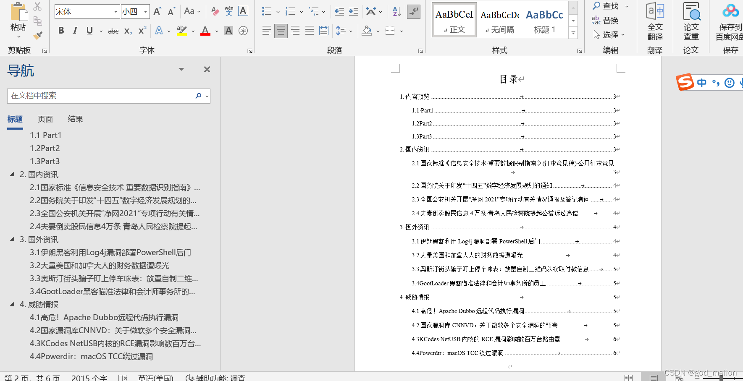Collapse the 4. 威胁情报 heading
Viewport: 743px width, 381px height.
pos(12,304)
